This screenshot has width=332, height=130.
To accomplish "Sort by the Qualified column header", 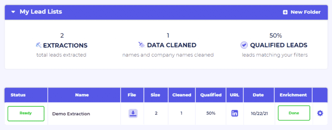I will coord(211,95).
